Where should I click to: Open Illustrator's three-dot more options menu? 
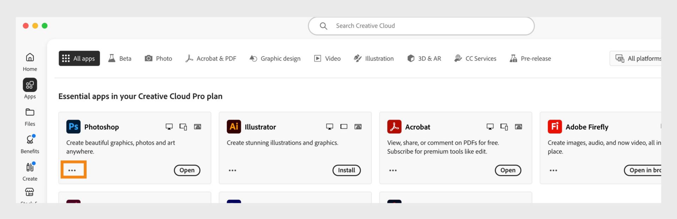tap(232, 170)
